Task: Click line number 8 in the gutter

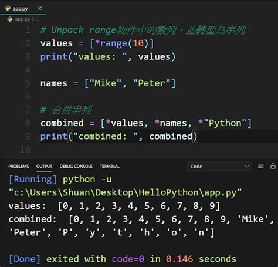Action: [x=28, y=123]
